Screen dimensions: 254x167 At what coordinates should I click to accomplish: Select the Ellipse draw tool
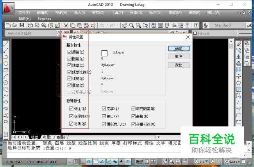[6, 102]
